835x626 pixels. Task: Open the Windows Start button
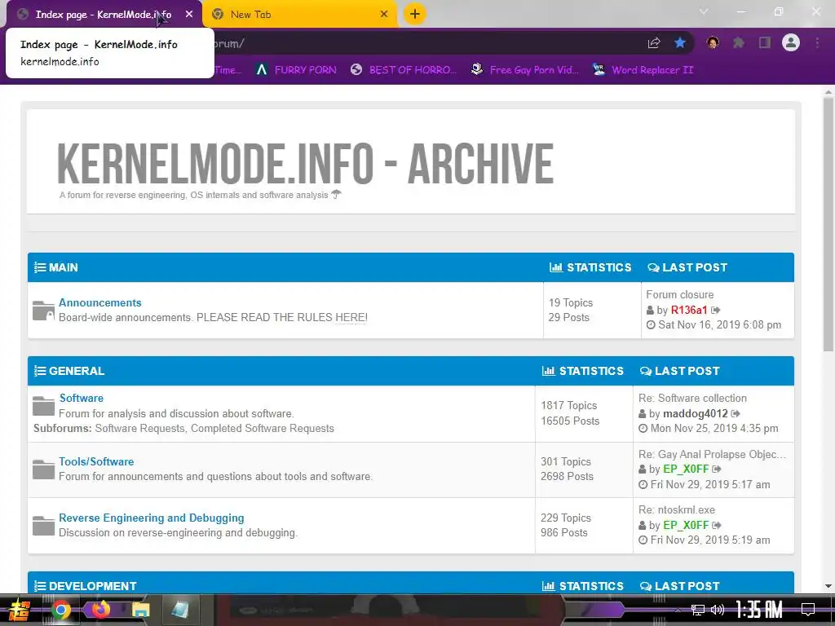(19, 610)
